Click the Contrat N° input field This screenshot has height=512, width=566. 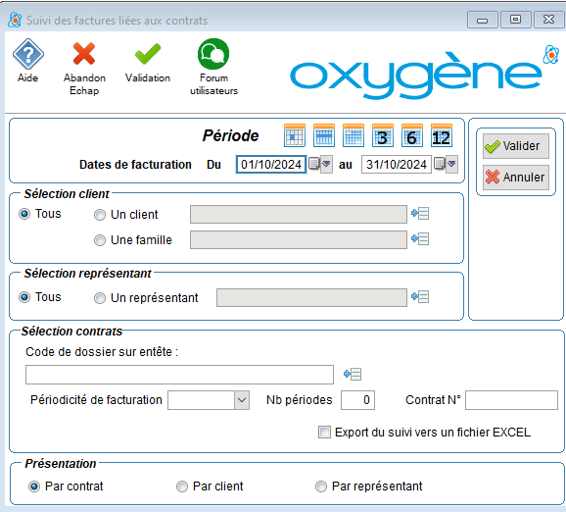pos(511,400)
